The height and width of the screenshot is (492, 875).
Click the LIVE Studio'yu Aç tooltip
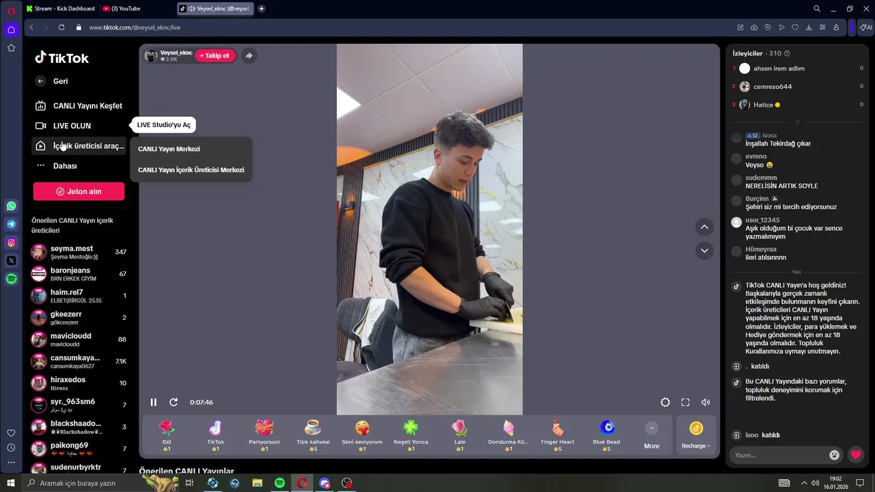click(x=164, y=125)
